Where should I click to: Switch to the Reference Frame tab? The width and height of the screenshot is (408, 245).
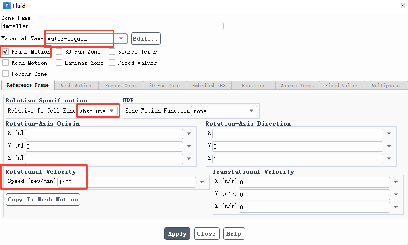[x=28, y=85]
